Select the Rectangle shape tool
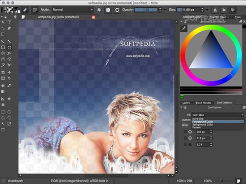Viewport: 246px width, 184px height. (3, 48)
